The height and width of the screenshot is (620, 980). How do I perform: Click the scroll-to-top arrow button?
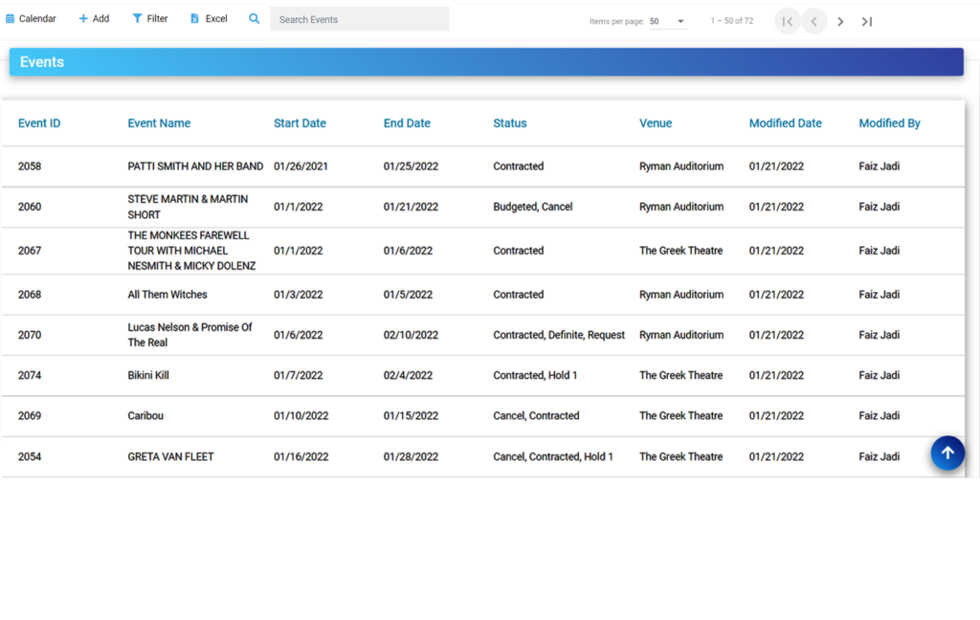pos(947,453)
